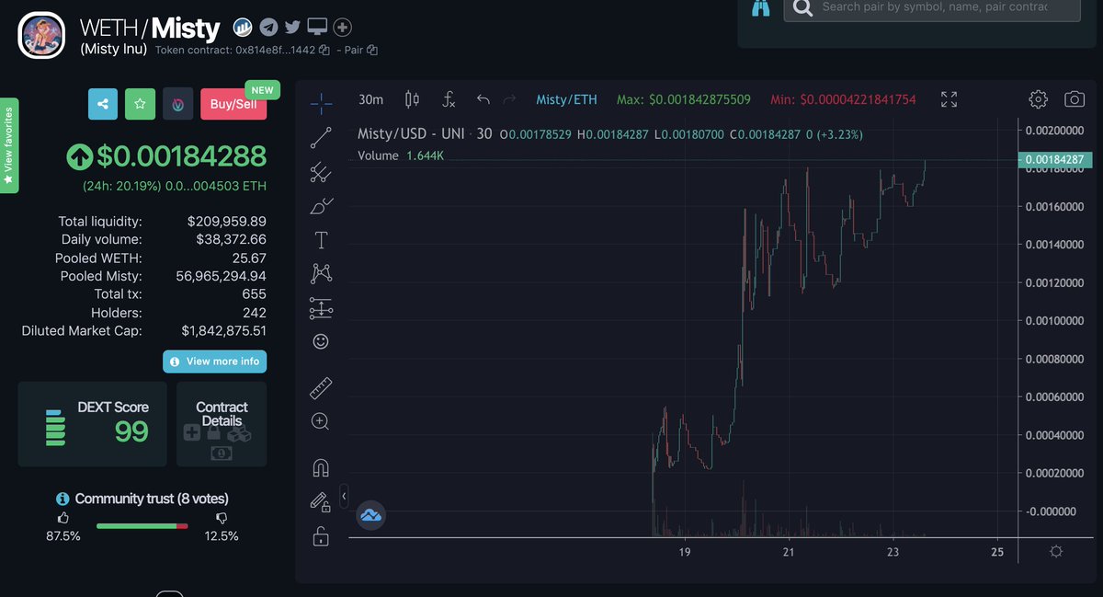Click the Misty Inu token logo
The width and height of the screenshot is (1103, 597).
(x=41, y=36)
